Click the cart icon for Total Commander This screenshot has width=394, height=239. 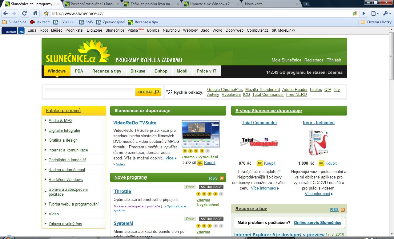tap(260, 163)
